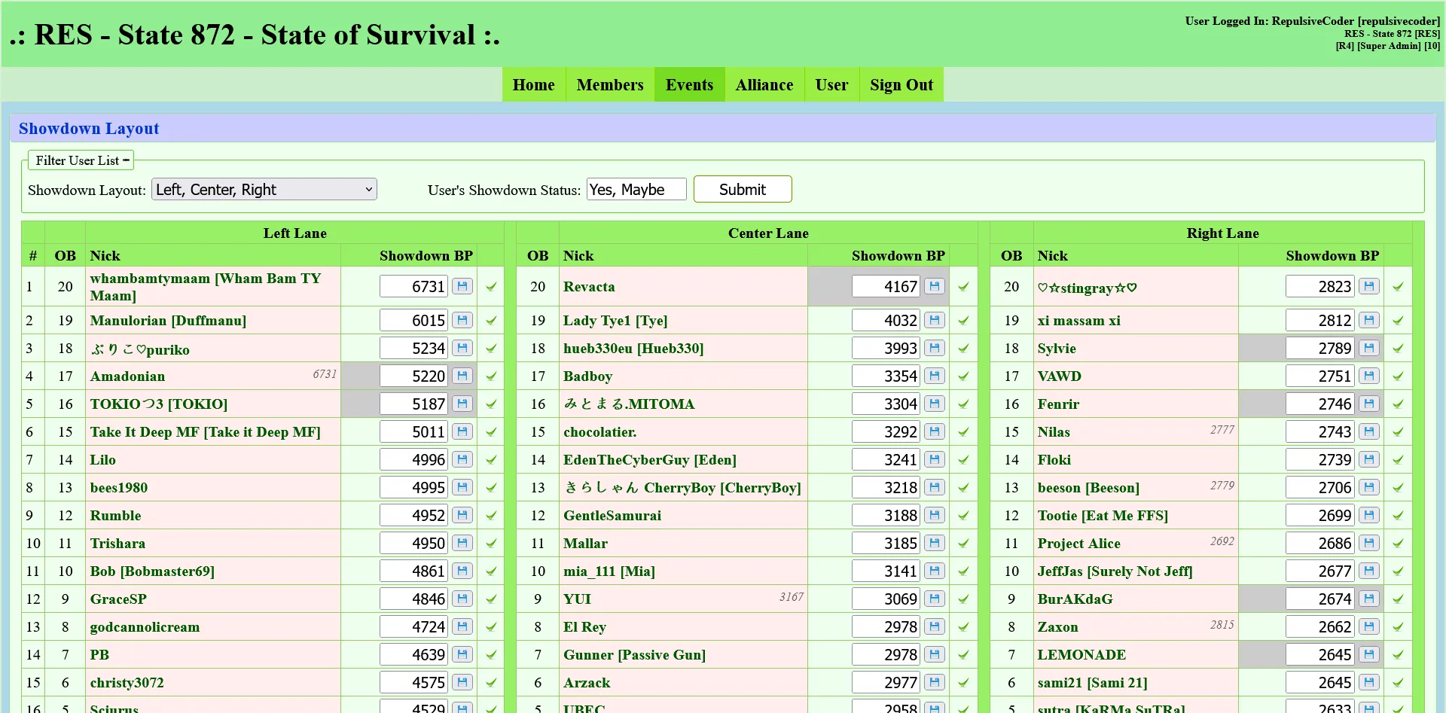Viewport: 1446px width, 713px height.
Task: Click the checkmark icon for Nilas row
Action: 1398,432
